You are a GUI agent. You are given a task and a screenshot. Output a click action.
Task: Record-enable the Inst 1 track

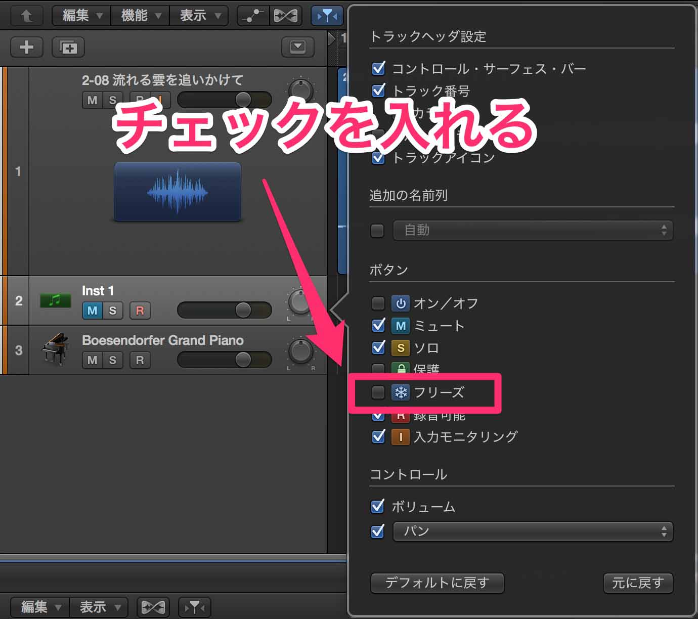coord(140,311)
